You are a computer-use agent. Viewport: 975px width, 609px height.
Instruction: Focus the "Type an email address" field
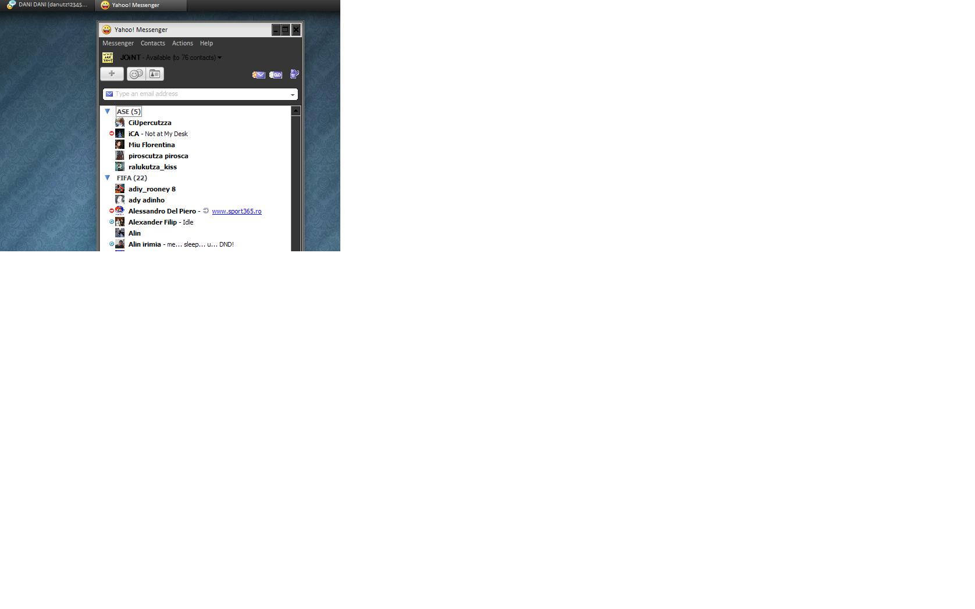click(200, 94)
